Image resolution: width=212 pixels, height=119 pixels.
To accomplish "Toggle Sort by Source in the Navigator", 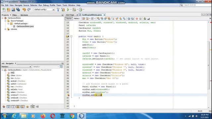I will [x=37, y=107].
